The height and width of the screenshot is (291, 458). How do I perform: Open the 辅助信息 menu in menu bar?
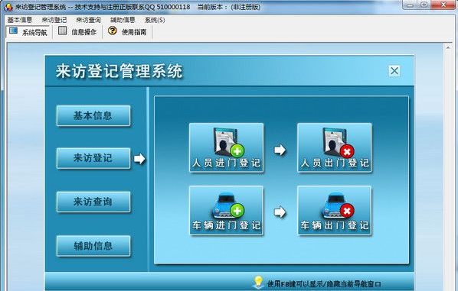coord(123,20)
